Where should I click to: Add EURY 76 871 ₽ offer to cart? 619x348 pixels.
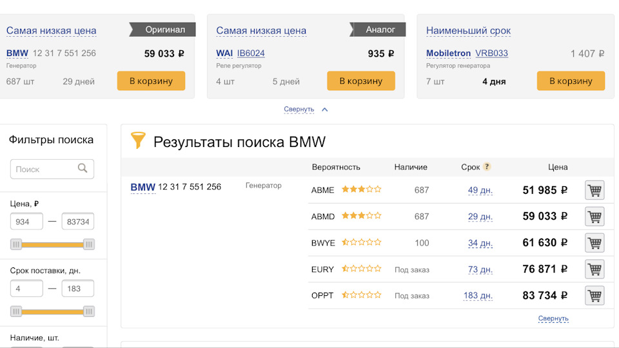pos(594,269)
